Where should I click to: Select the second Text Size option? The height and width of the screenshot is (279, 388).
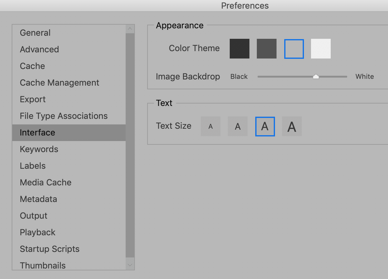click(238, 126)
